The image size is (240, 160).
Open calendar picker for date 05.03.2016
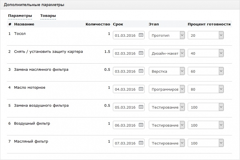pos(141,107)
